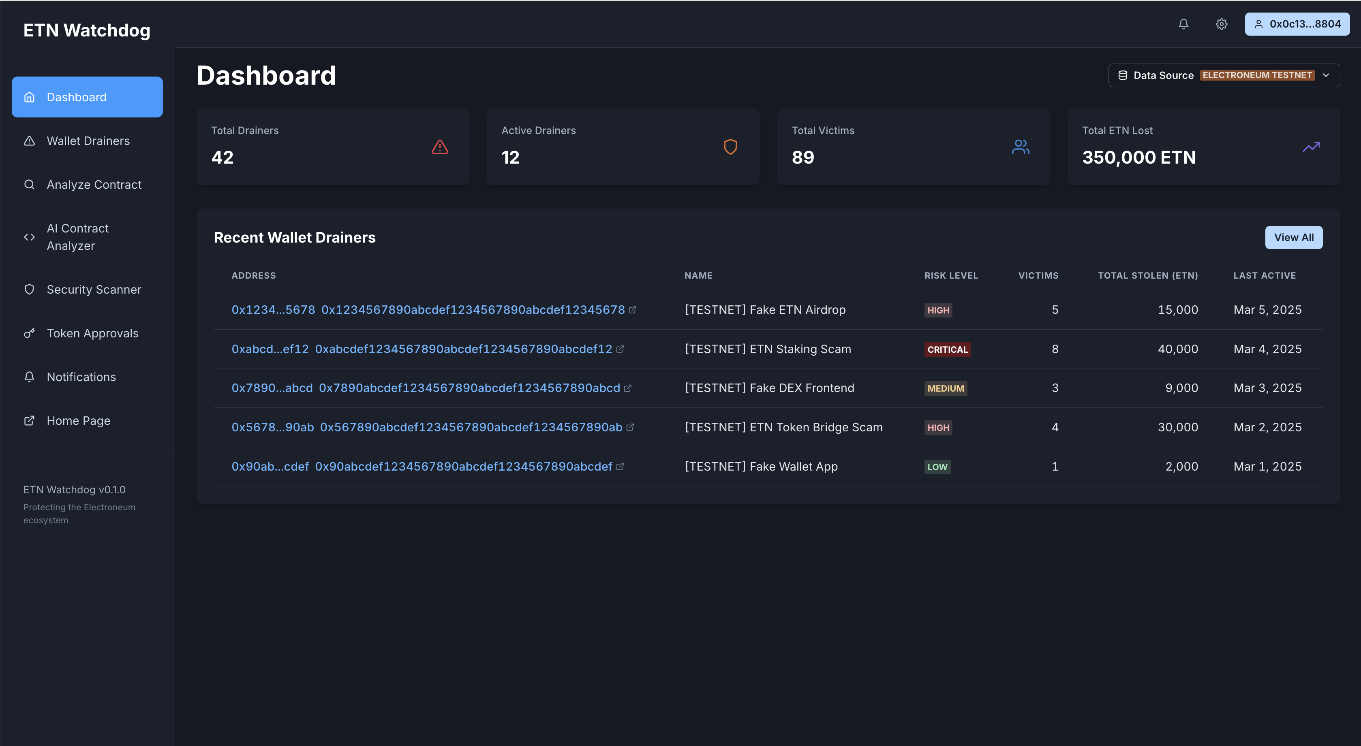Open the 0x90ab...cdef address link
The height and width of the screenshot is (746, 1361).
[270, 467]
